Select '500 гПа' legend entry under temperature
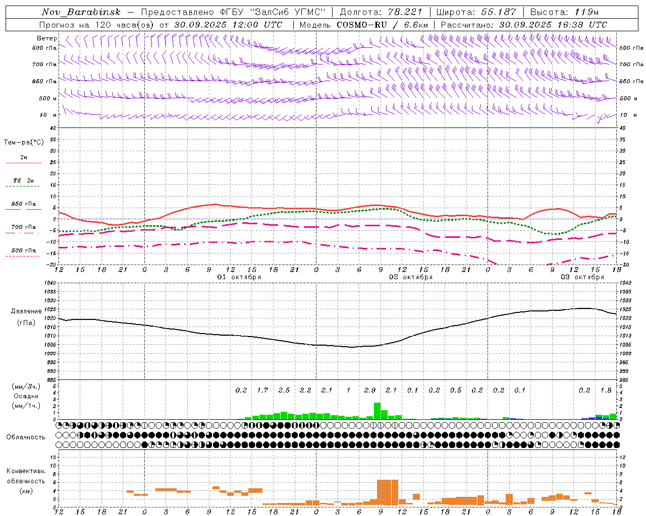 (24, 250)
